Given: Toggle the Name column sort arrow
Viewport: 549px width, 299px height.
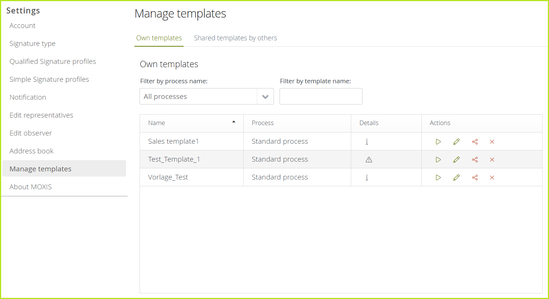Looking at the screenshot, I should point(234,122).
